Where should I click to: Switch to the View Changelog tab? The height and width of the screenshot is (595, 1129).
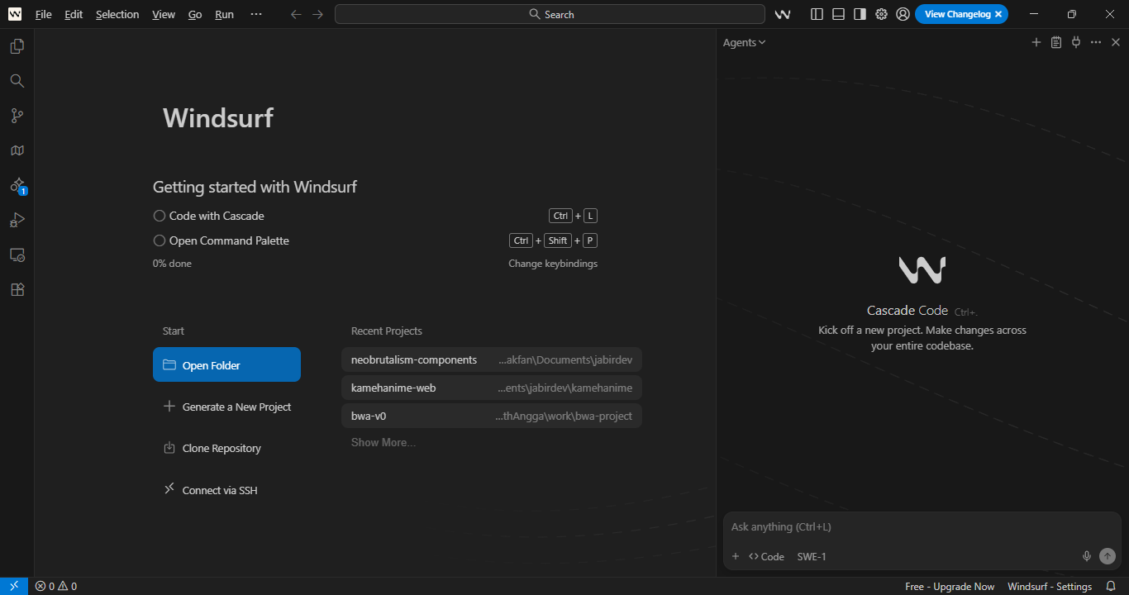(x=956, y=14)
